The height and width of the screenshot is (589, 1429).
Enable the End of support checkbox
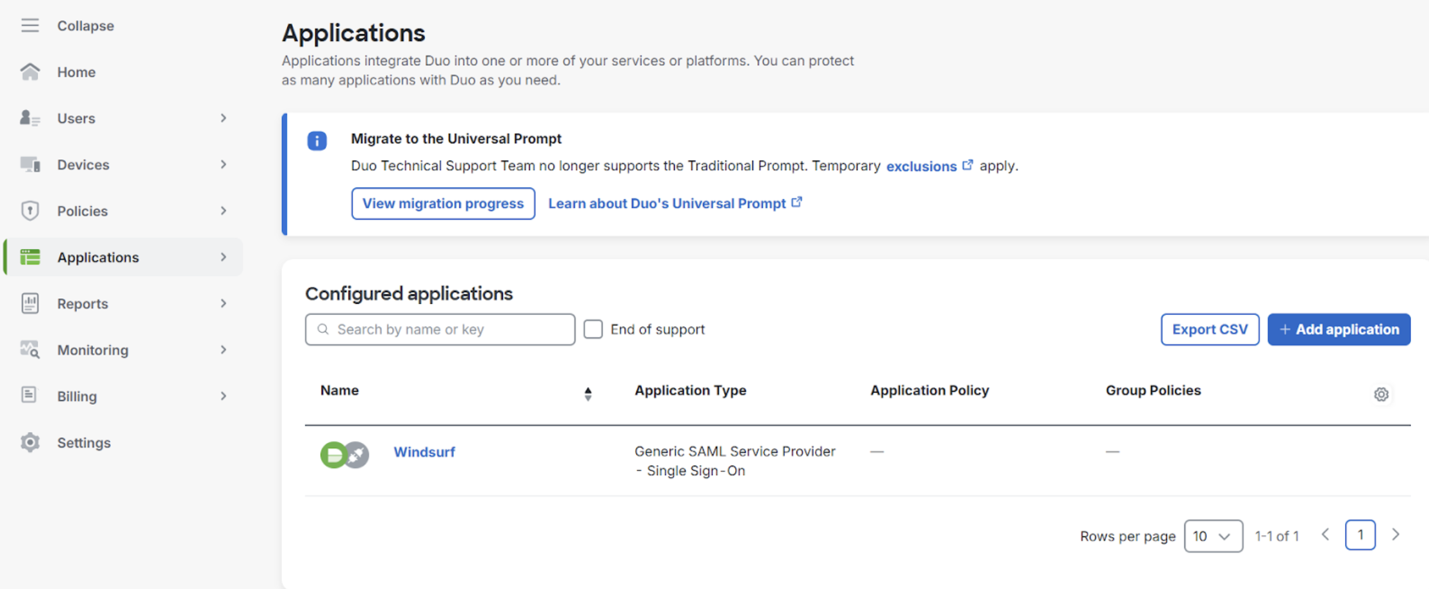[x=593, y=329]
